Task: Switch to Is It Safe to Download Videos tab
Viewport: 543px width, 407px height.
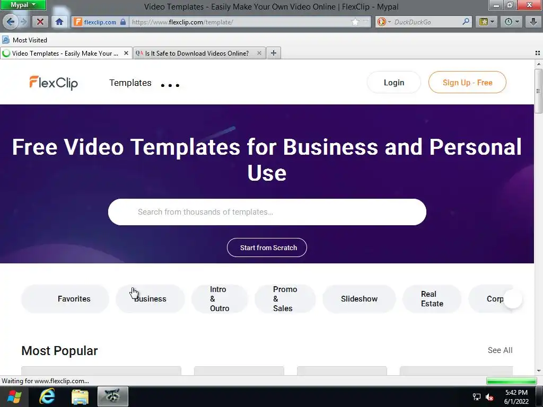Action: click(197, 54)
